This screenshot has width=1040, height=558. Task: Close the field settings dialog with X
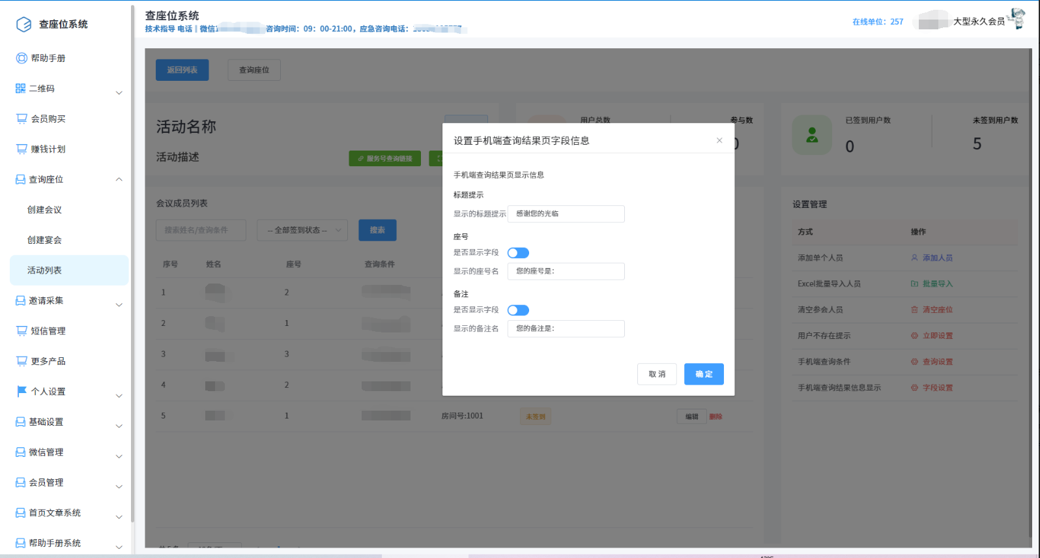719,140
